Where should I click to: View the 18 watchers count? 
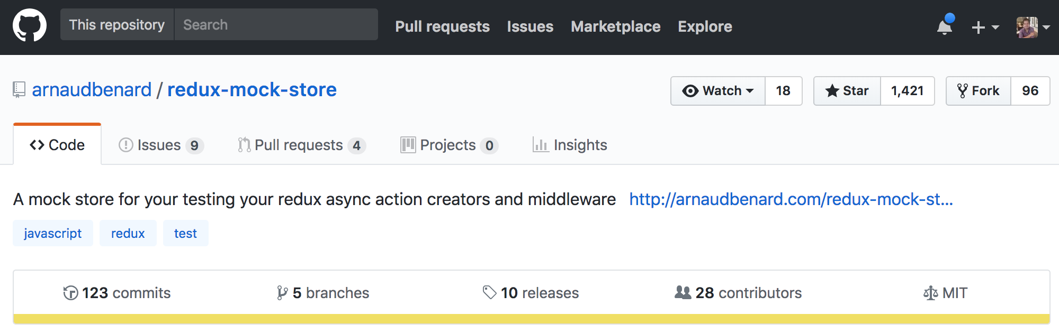[x=783, y=91]
